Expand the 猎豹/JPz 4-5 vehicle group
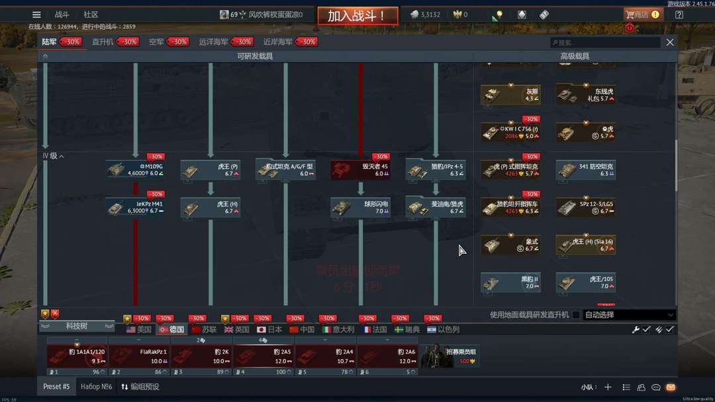Screen dimensions: 715x402 (436, 170)
